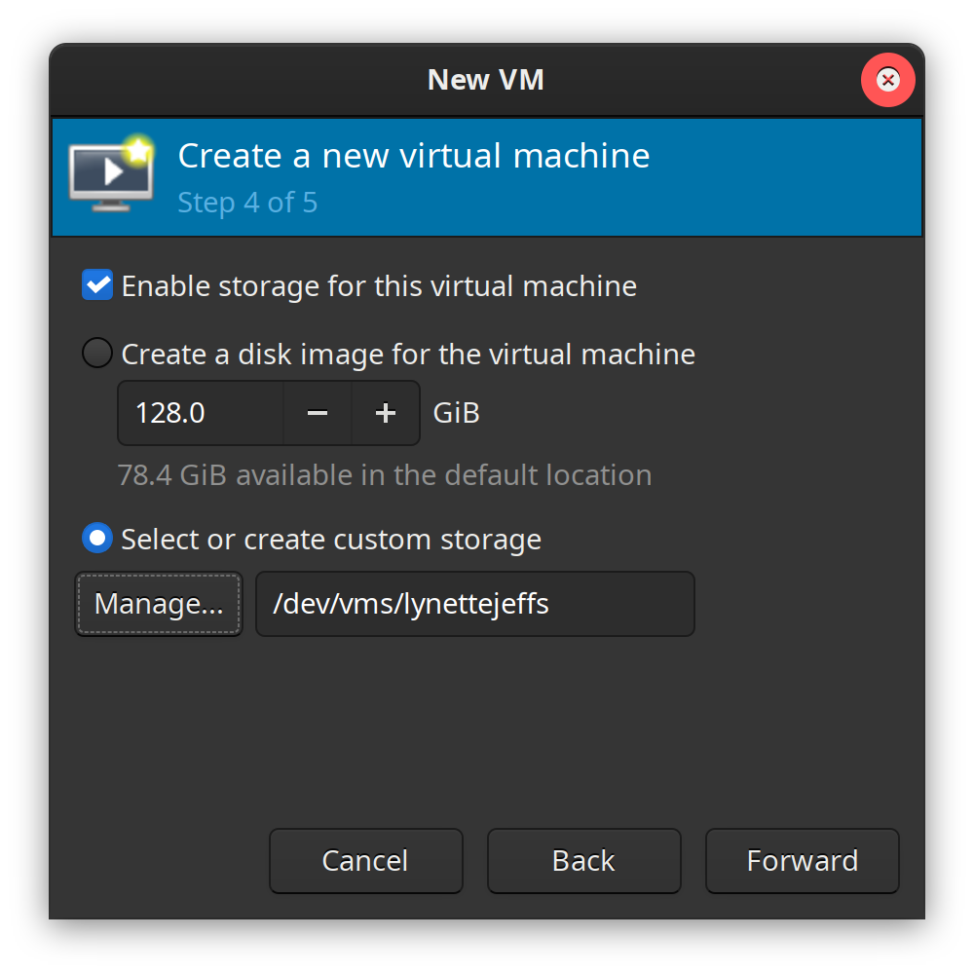Close the New VM dialog

pos(887,80)
